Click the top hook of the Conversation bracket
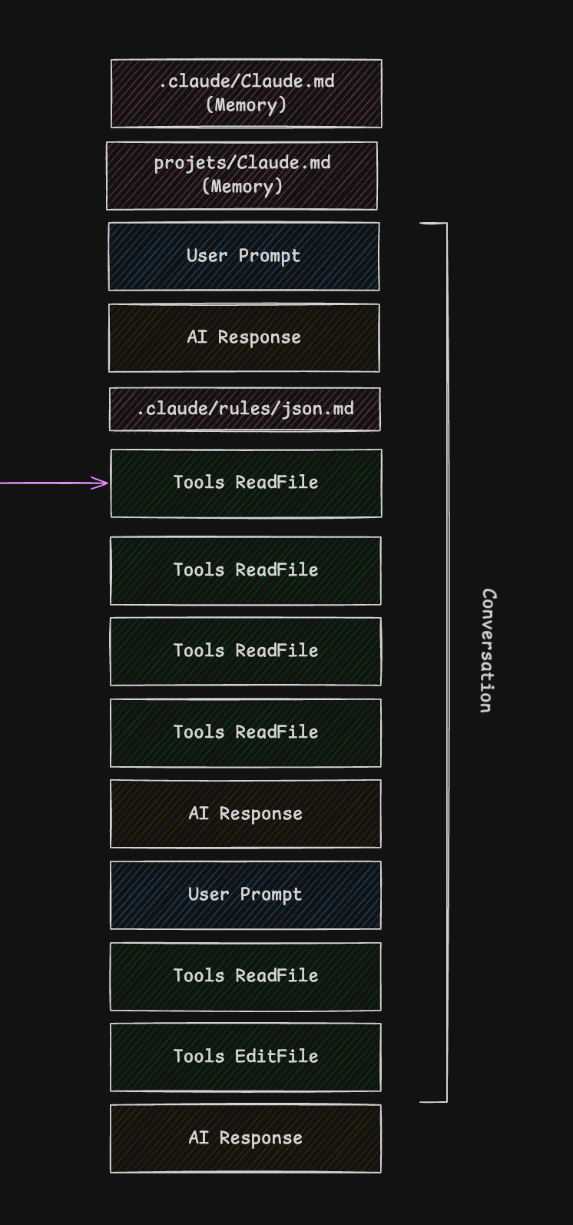 [x=432, y=224]
